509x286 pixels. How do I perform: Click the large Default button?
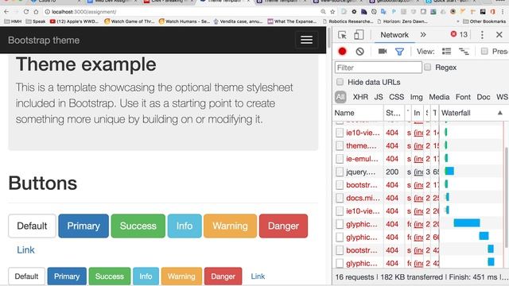click(x=32, y=226)
